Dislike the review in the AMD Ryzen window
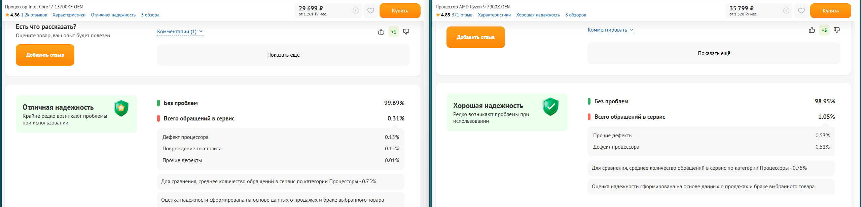 tap(837, 30)
